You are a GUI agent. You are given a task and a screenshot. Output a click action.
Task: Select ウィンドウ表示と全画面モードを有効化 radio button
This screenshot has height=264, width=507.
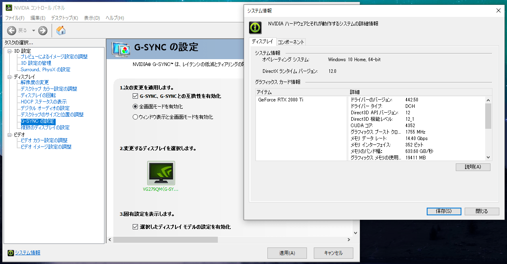tap(136, 117)
